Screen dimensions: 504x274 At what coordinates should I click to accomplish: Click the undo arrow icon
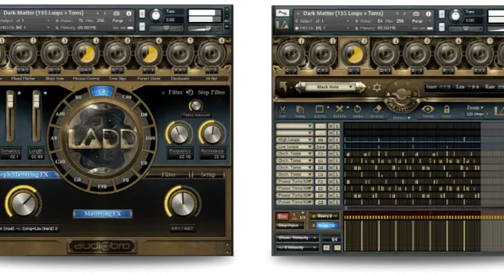click(x=359, y=110)
